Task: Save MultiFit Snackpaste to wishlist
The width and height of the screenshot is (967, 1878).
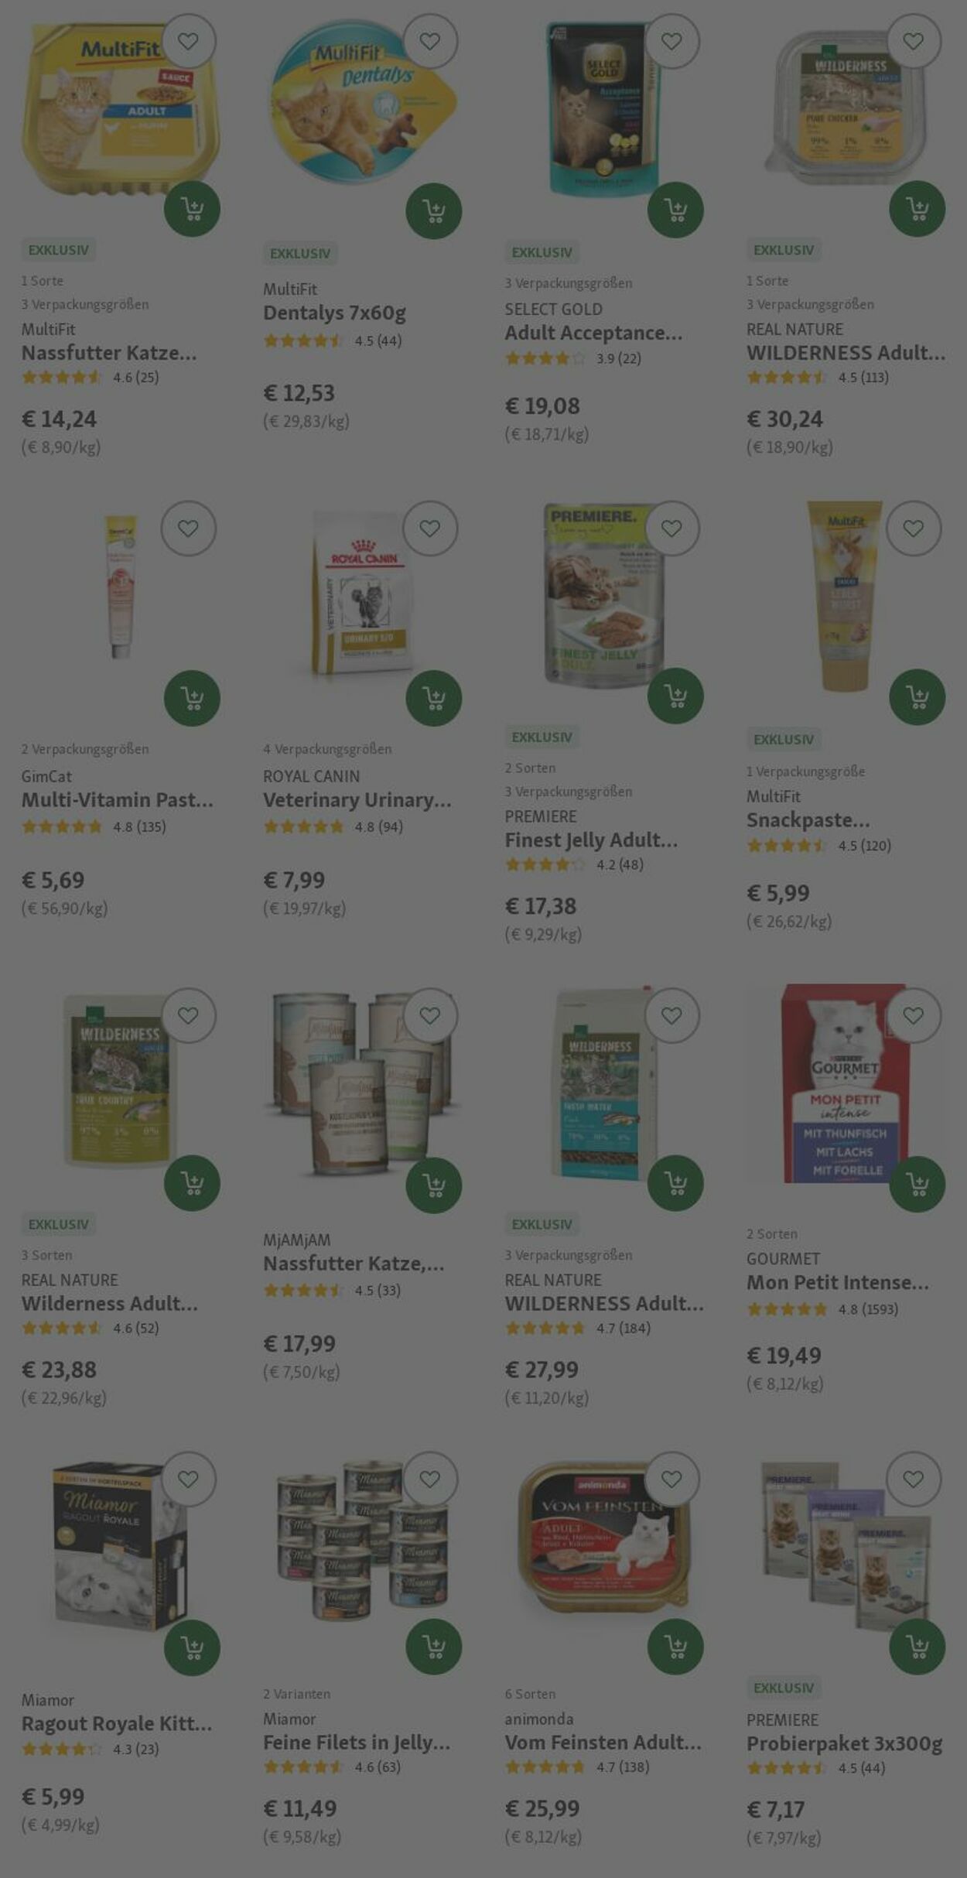Action: click(x=914, y=529)
